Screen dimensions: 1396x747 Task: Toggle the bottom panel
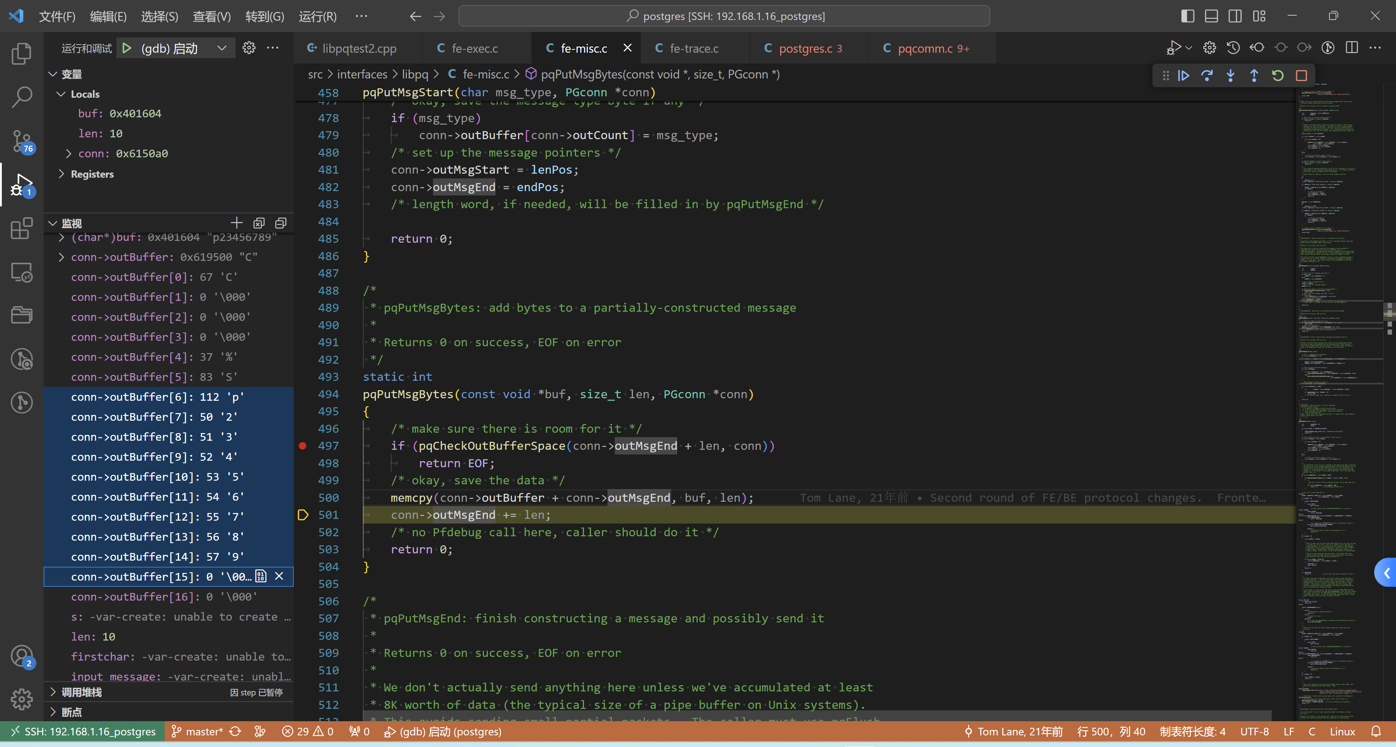[1212, 16]
